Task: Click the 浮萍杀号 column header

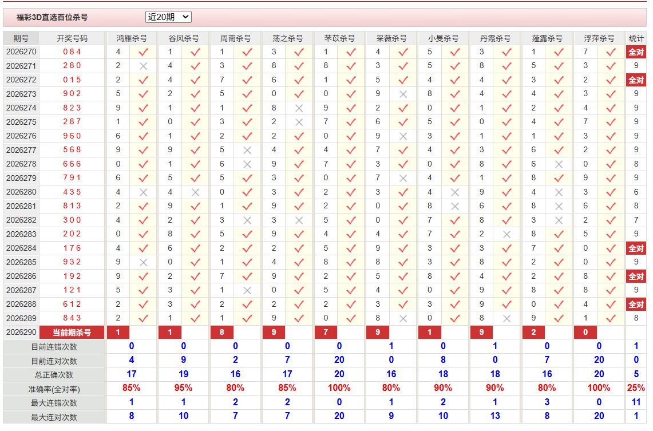Action: pyautogui.click(x=599, y=38)
